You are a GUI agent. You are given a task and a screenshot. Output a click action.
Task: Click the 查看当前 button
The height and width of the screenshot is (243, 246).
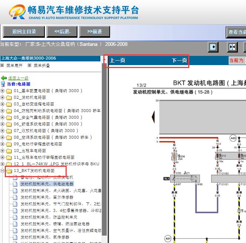(x=236, y=32)
